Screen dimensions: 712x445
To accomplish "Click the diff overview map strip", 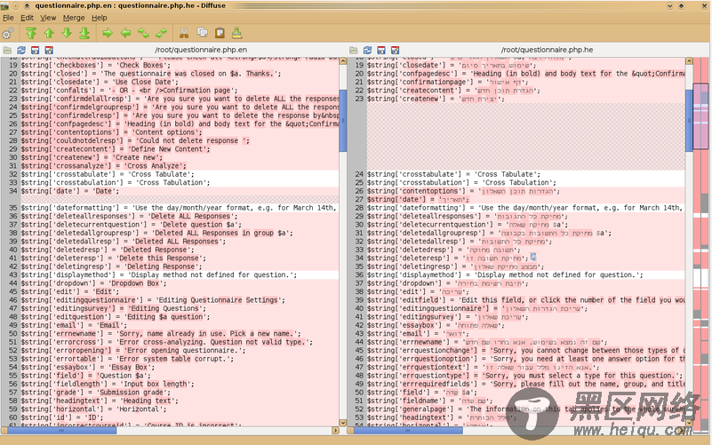I will pyautogui.click(x=701, y=245).
